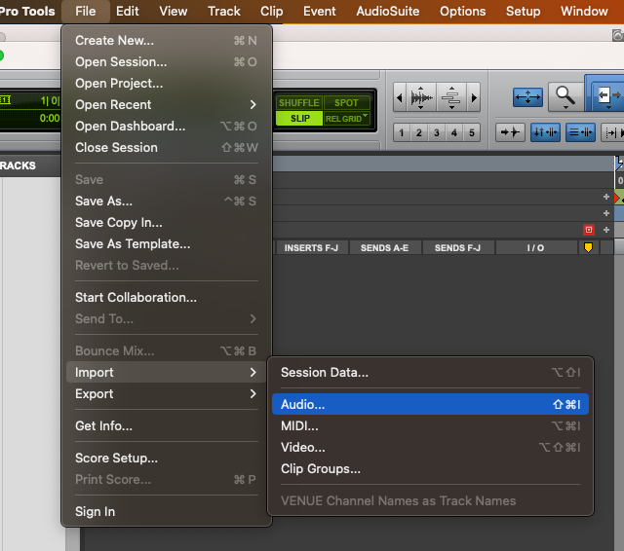Click topmost ruler plus icon

click(606, 197)
